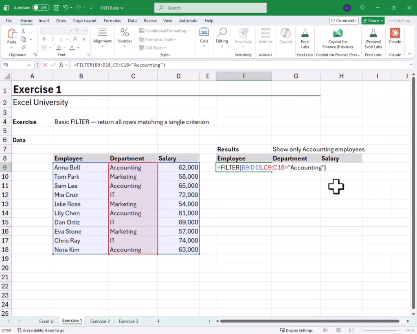Open the Undo history dropdown

click(71, 8)
